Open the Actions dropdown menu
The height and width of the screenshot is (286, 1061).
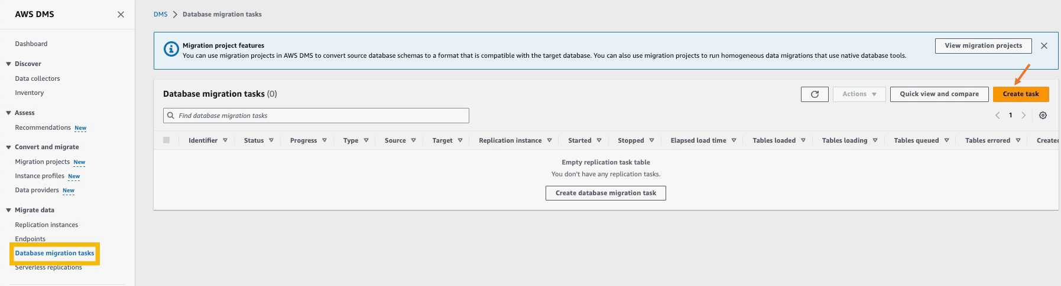coord(859,94)
